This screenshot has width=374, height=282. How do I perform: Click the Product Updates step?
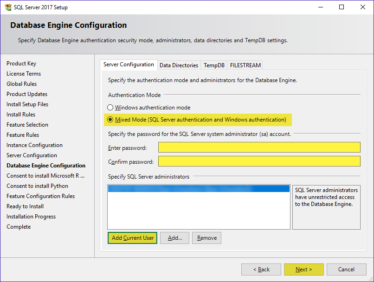click(27, 94)
